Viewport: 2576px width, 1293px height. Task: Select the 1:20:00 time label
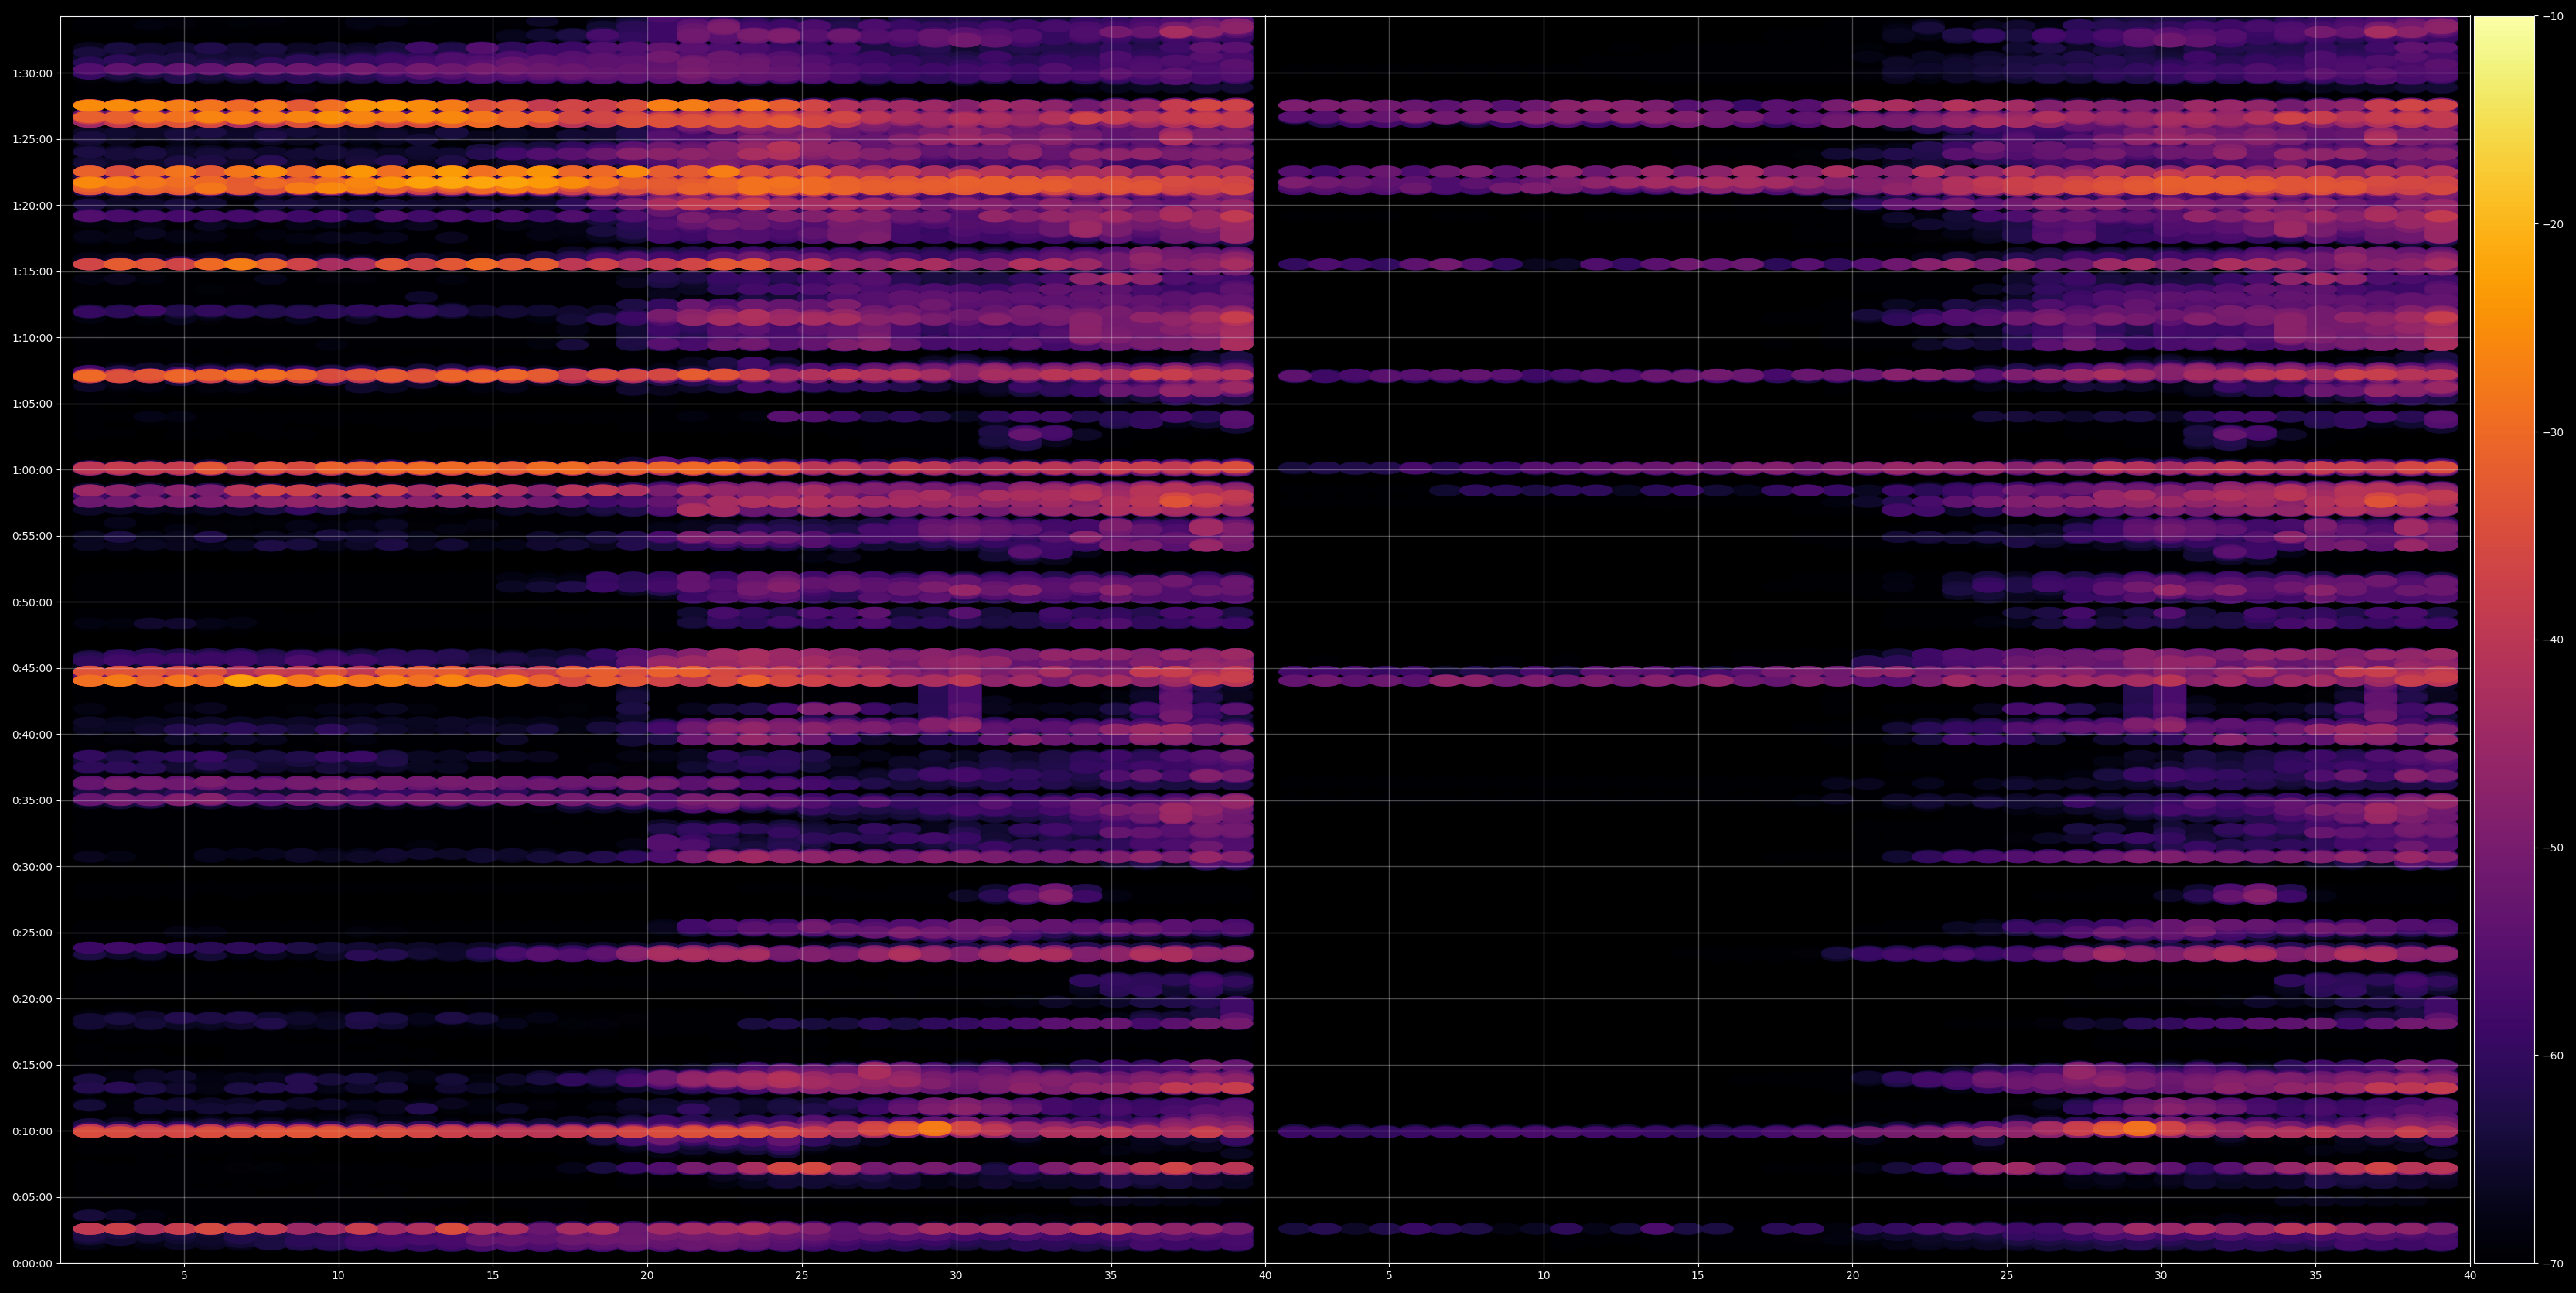click(32, 206)
